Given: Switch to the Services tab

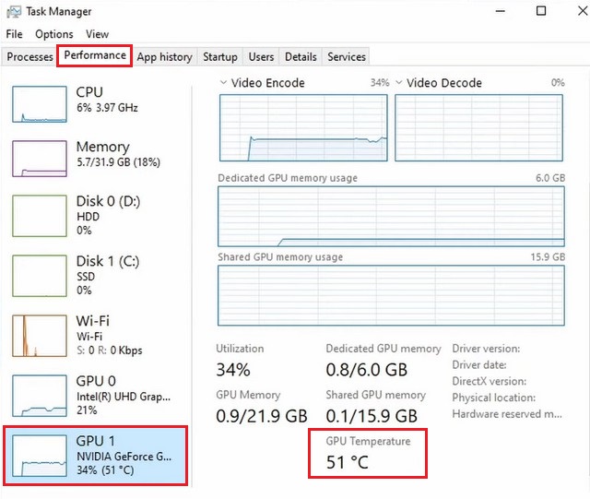Looking at the screenshot, I should click(x=347, y=57).
